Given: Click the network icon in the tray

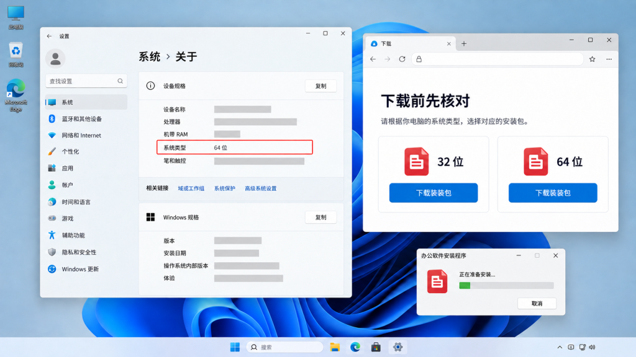Looking at the screenshot, I should click(582, 347).
